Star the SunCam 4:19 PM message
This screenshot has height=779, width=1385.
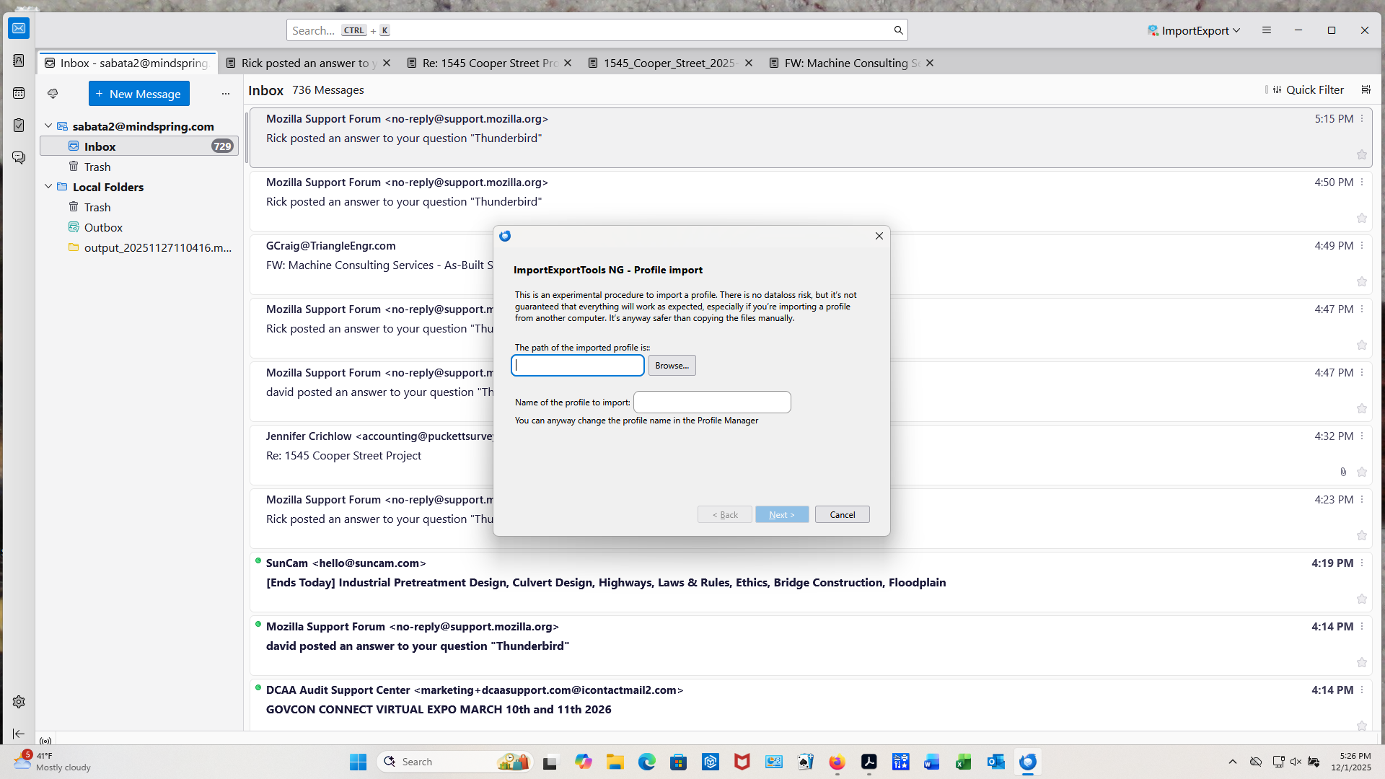[1361, 599]
